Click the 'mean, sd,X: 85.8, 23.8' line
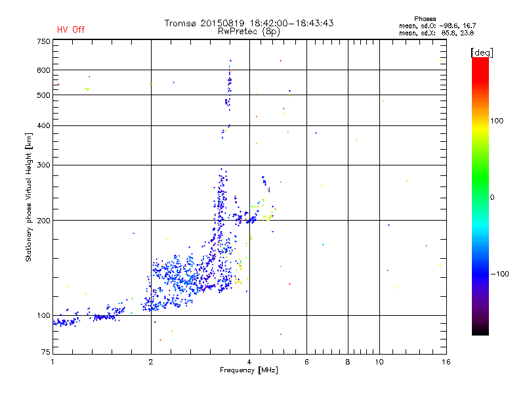 click(436, 33)
